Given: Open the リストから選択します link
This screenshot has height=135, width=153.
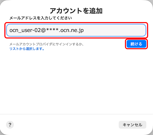Looking at the screenshot, I should pos(27,49).
